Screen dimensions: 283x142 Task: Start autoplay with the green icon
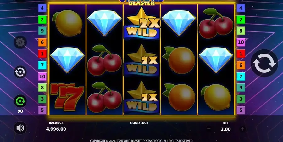[x=20, y=101]
